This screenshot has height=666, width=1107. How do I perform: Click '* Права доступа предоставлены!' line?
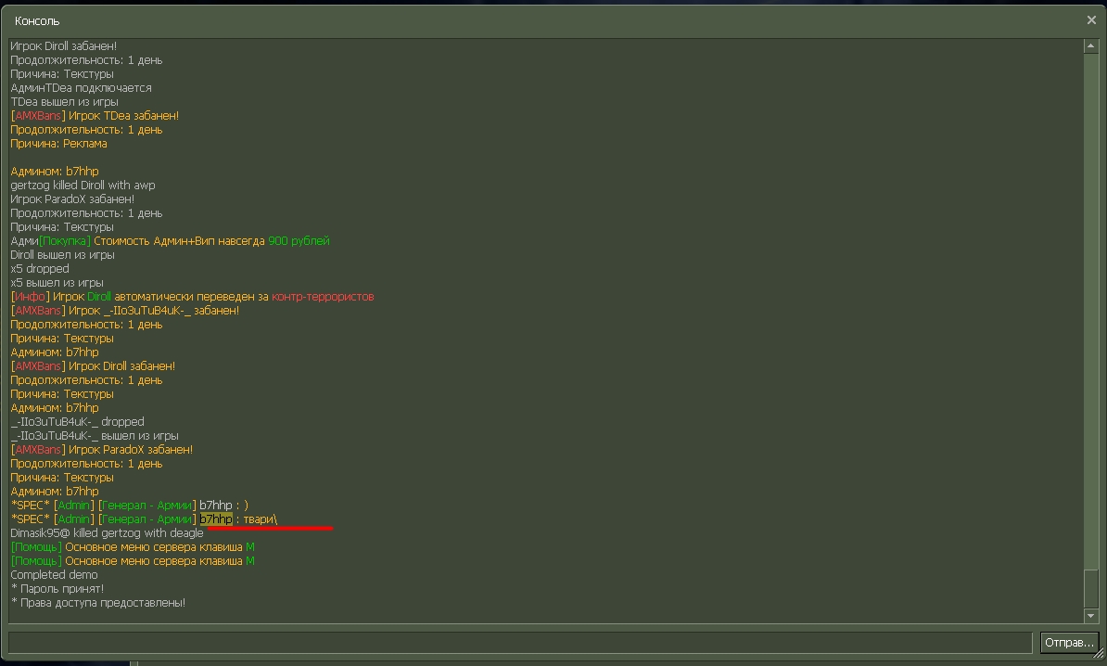pyautogui.click(x=97, y=603)
